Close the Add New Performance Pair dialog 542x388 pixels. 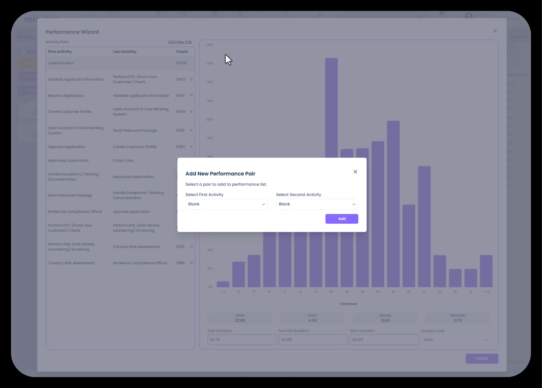tap(355, 172)
